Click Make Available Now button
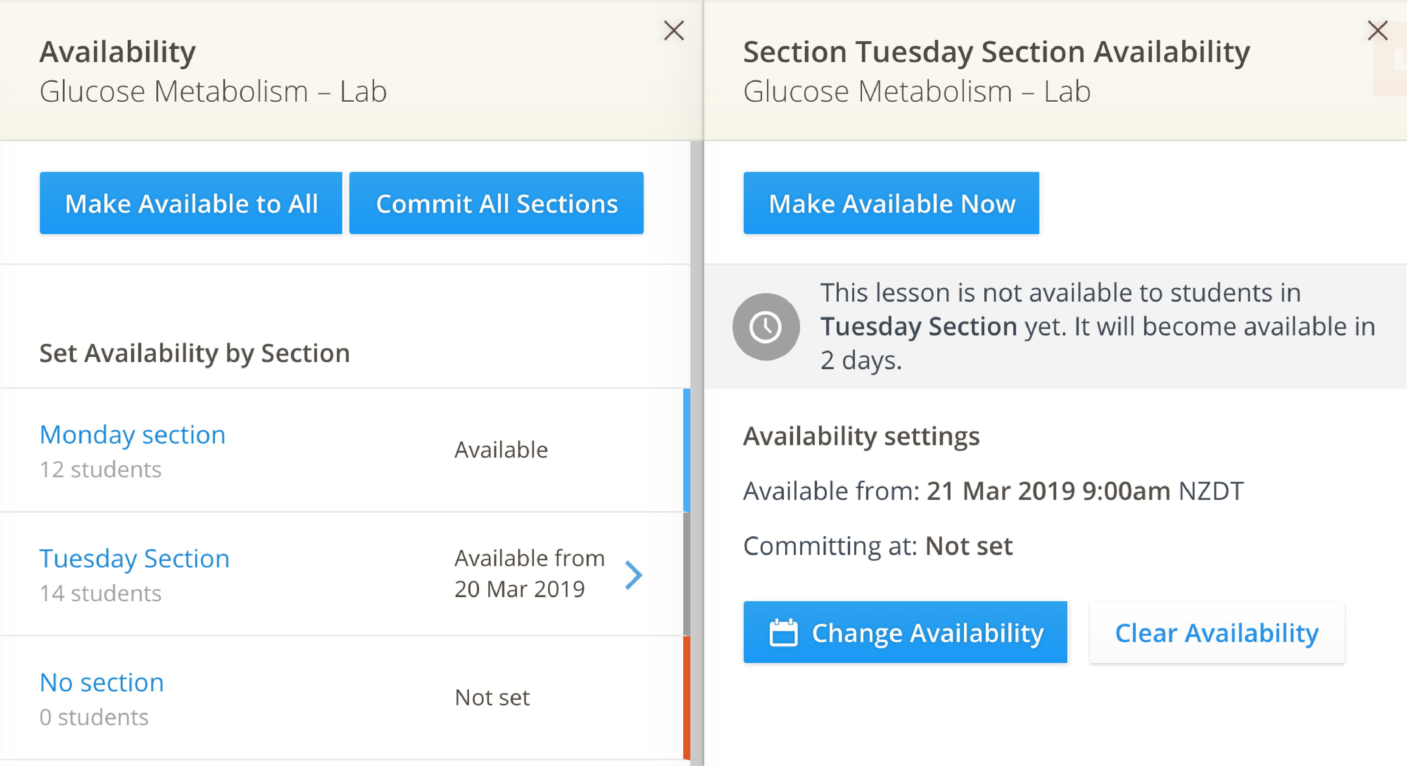The image size is (1407, 766). click(891, 203)
